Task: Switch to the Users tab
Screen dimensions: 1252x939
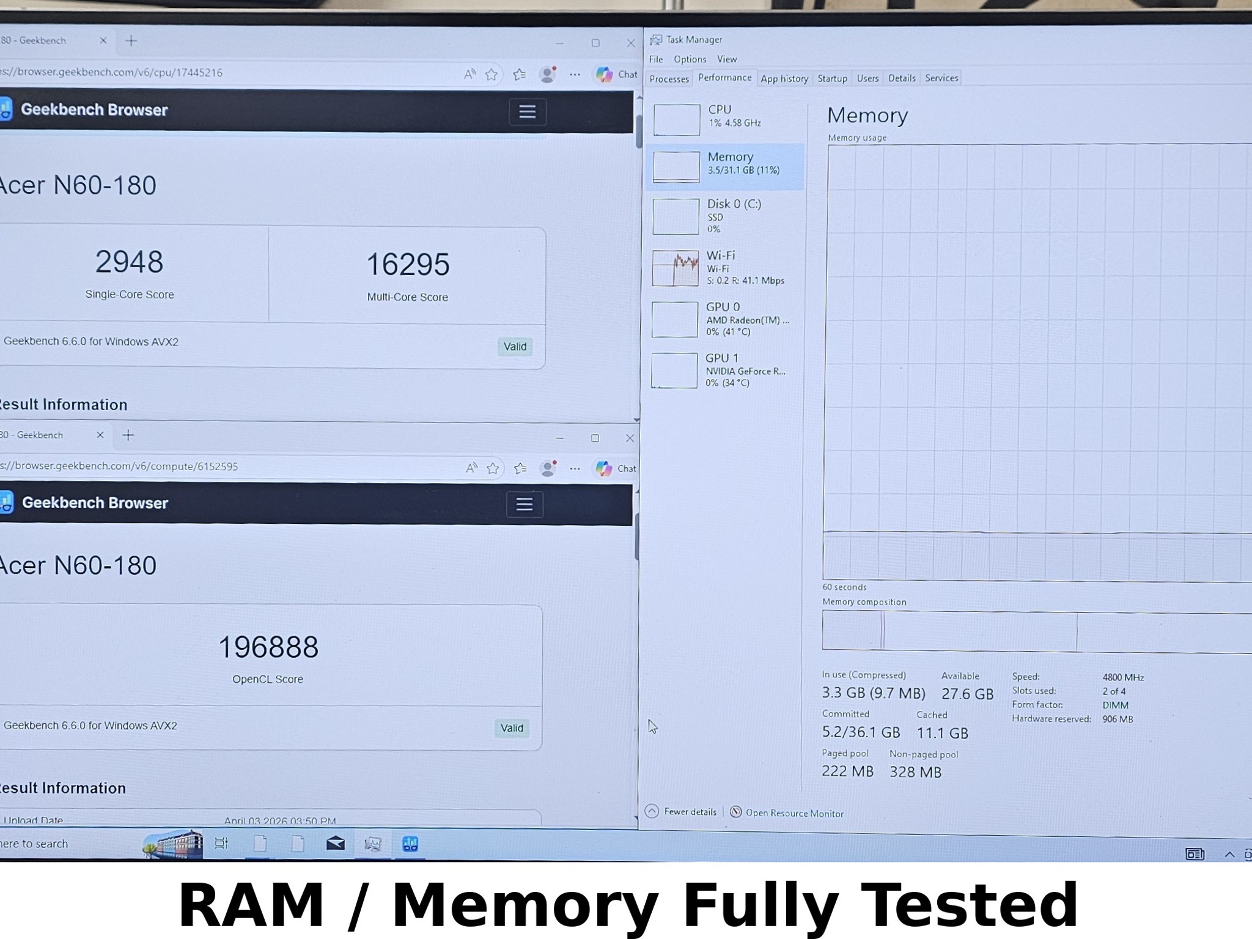Action: point(867,78)
